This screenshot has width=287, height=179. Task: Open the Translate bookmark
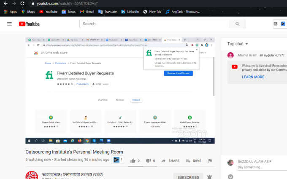[x=108, y=12]
